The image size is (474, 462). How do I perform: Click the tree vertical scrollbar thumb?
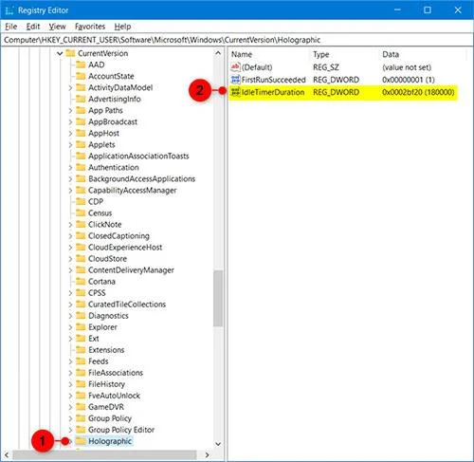(x=218, y=298)
